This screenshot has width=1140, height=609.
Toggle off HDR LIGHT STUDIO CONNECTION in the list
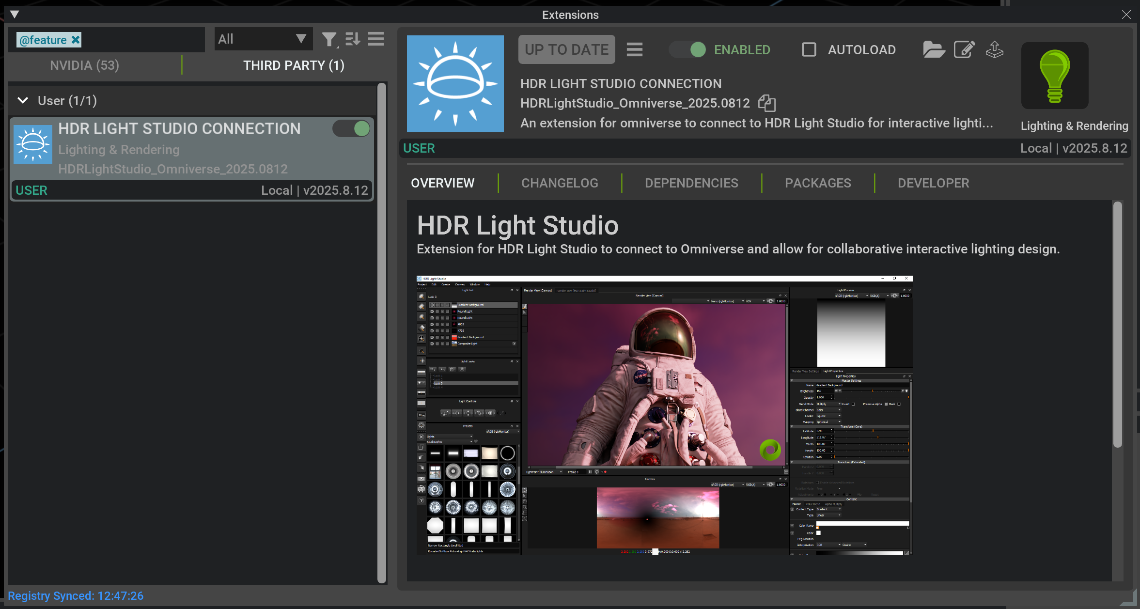[x=351, y=128]
